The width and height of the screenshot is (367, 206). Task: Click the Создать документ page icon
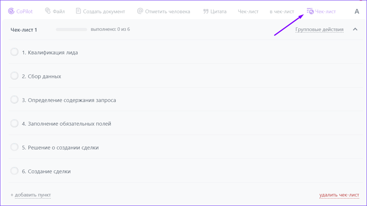(78, 11)
